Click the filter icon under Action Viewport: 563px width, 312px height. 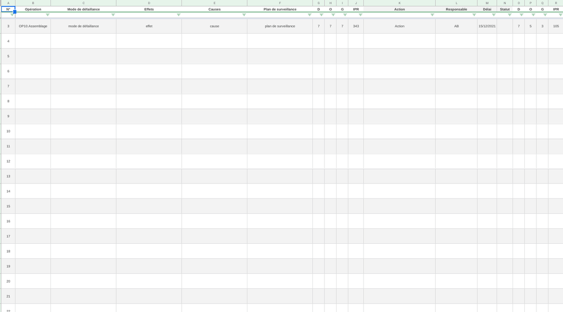point(432,14)
